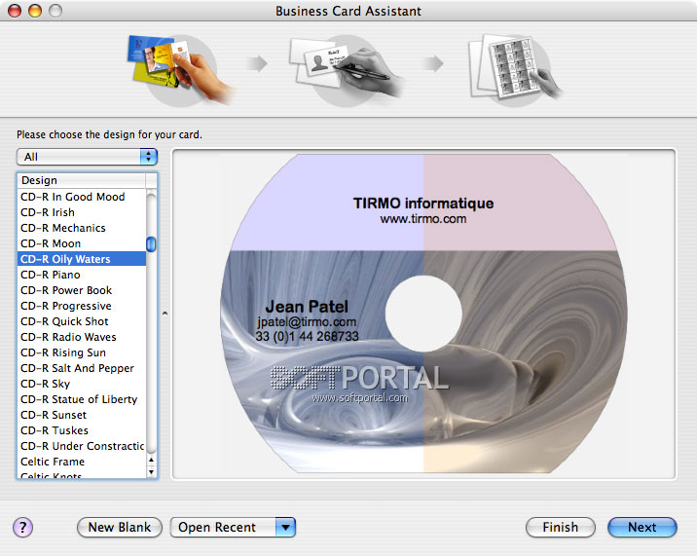Open the All category dropdown

click(88, 157)
